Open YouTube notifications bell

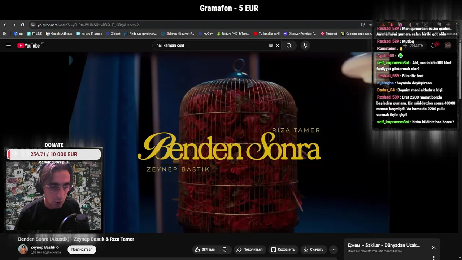pyautogui.click(x=433, y=45)
